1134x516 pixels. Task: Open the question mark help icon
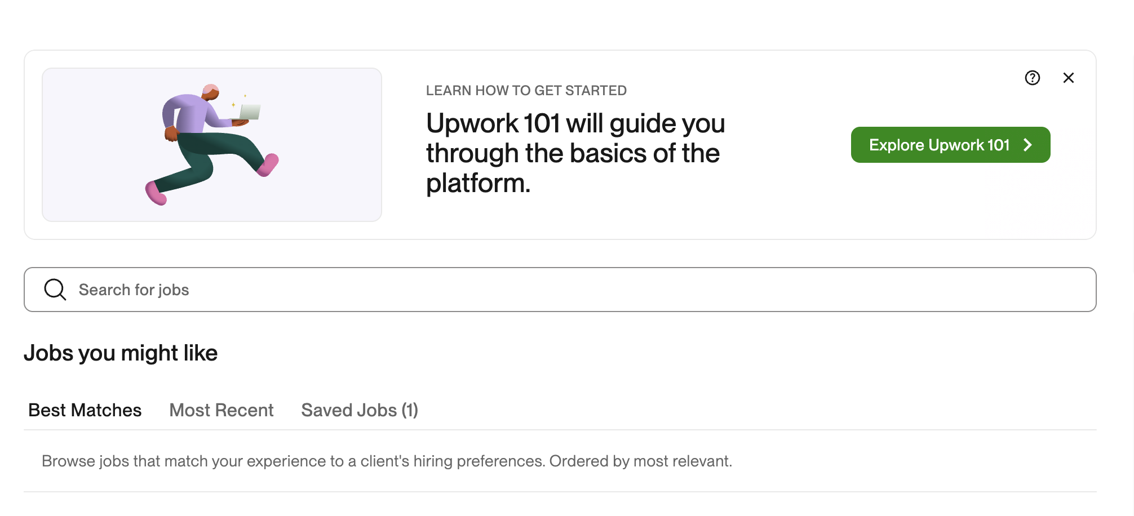(x=1033, y=78)
